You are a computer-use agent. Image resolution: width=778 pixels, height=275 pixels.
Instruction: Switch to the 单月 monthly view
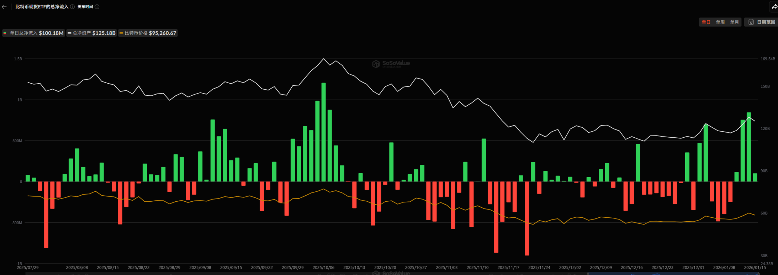(x=734, y=22)
